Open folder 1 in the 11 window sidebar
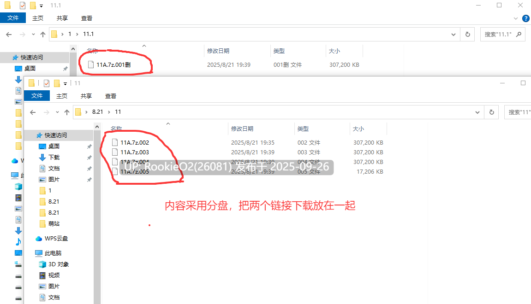531x304 pixels. click(x=50, y=190)
